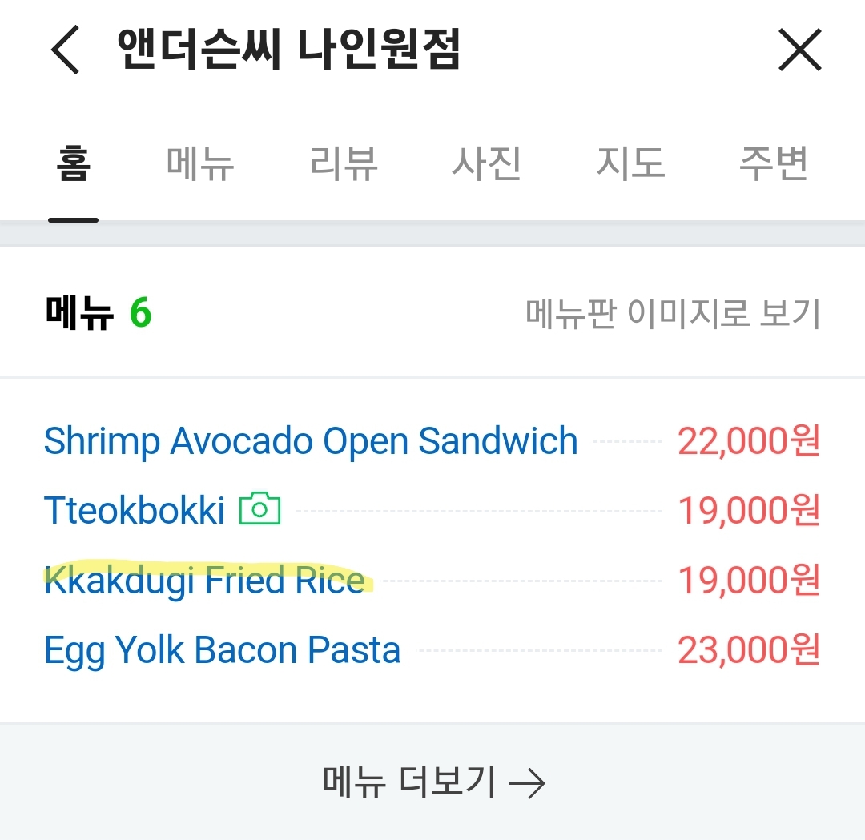Switch to the 홈 tab
Image resolution: width=865 pixels, height=840 pixels.
click(73, 164)
